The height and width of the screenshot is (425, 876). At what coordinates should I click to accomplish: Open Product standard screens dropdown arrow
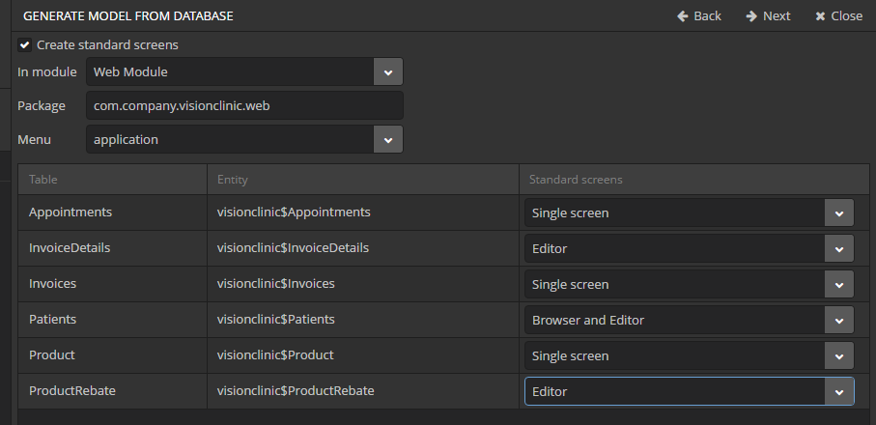pos(838,356)
